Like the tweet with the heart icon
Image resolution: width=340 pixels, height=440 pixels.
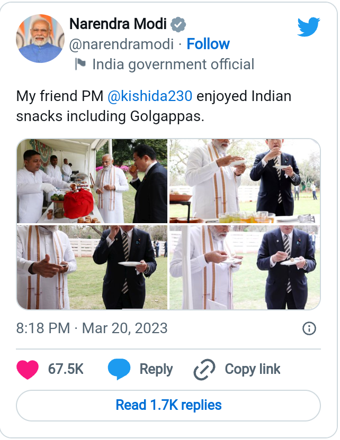[x=28, y=369]
